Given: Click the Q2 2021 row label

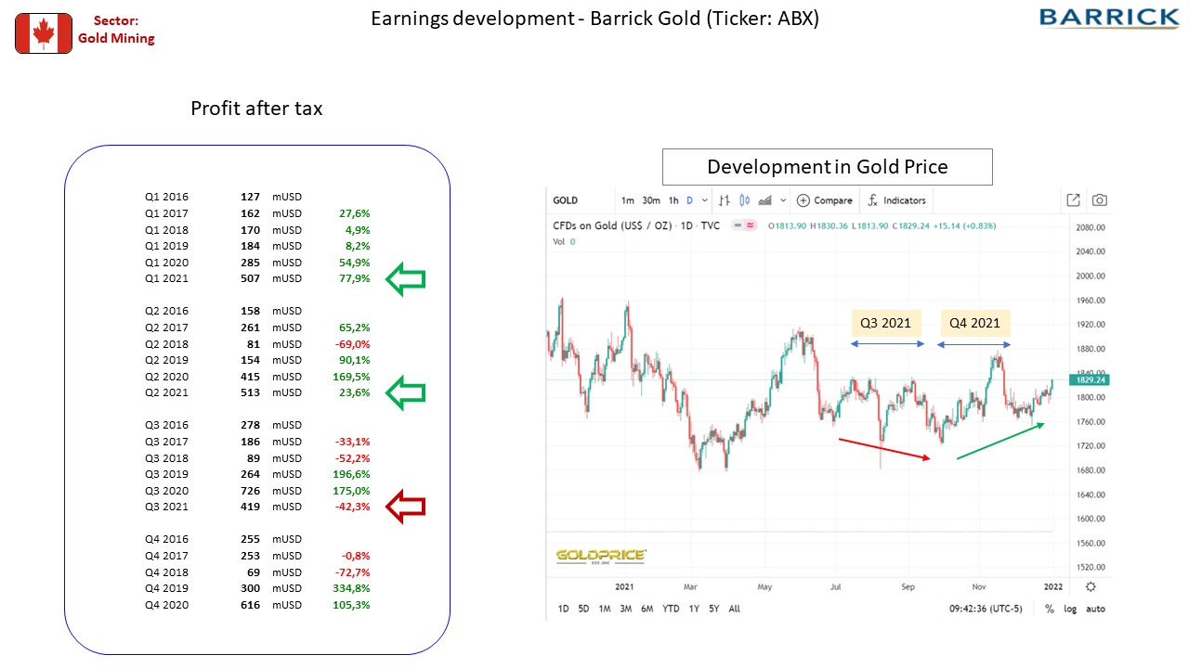Looking at the screenshot, I should (166, 392).
